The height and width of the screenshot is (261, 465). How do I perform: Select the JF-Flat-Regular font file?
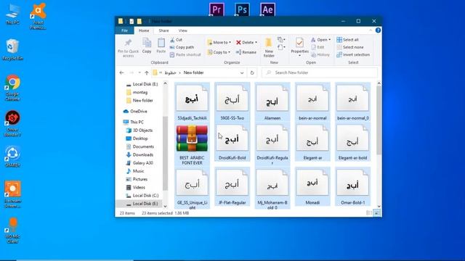click(232, 186)
